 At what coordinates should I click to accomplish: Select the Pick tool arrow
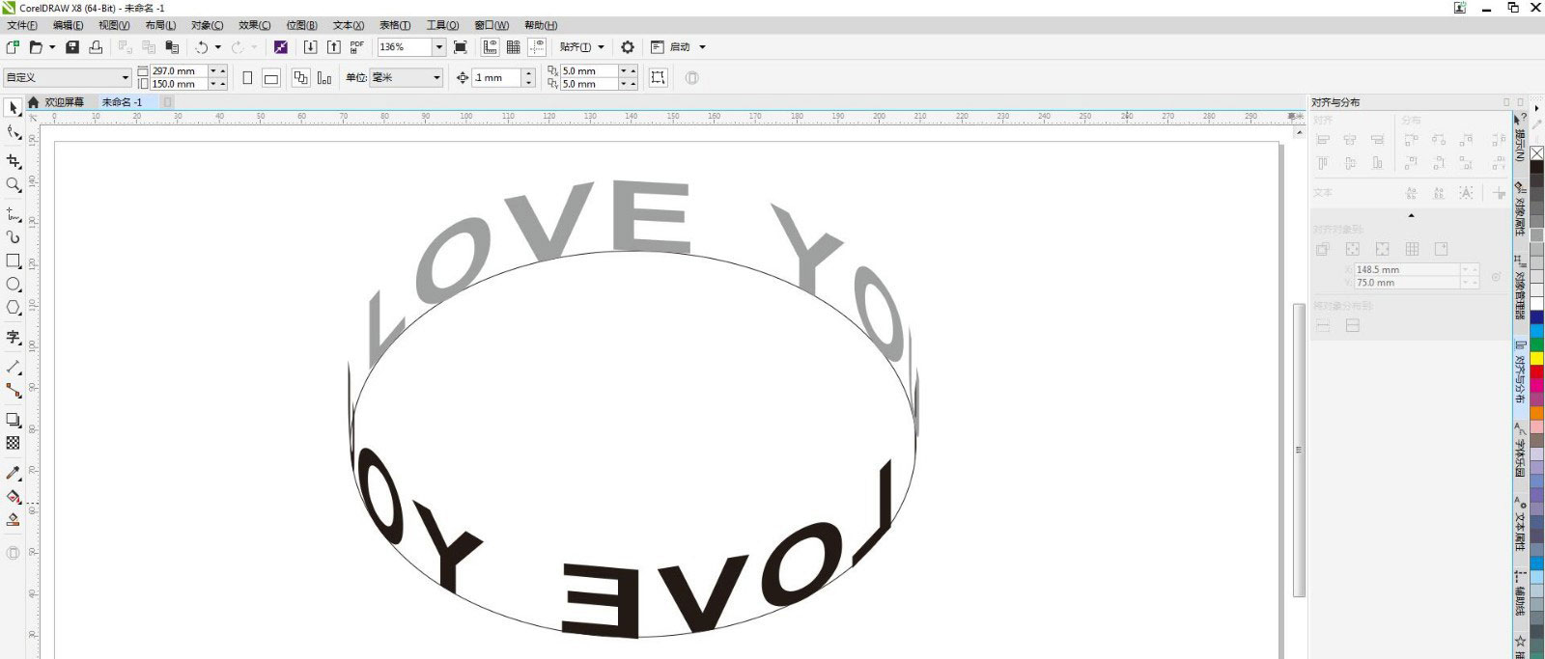click(14, 108)
